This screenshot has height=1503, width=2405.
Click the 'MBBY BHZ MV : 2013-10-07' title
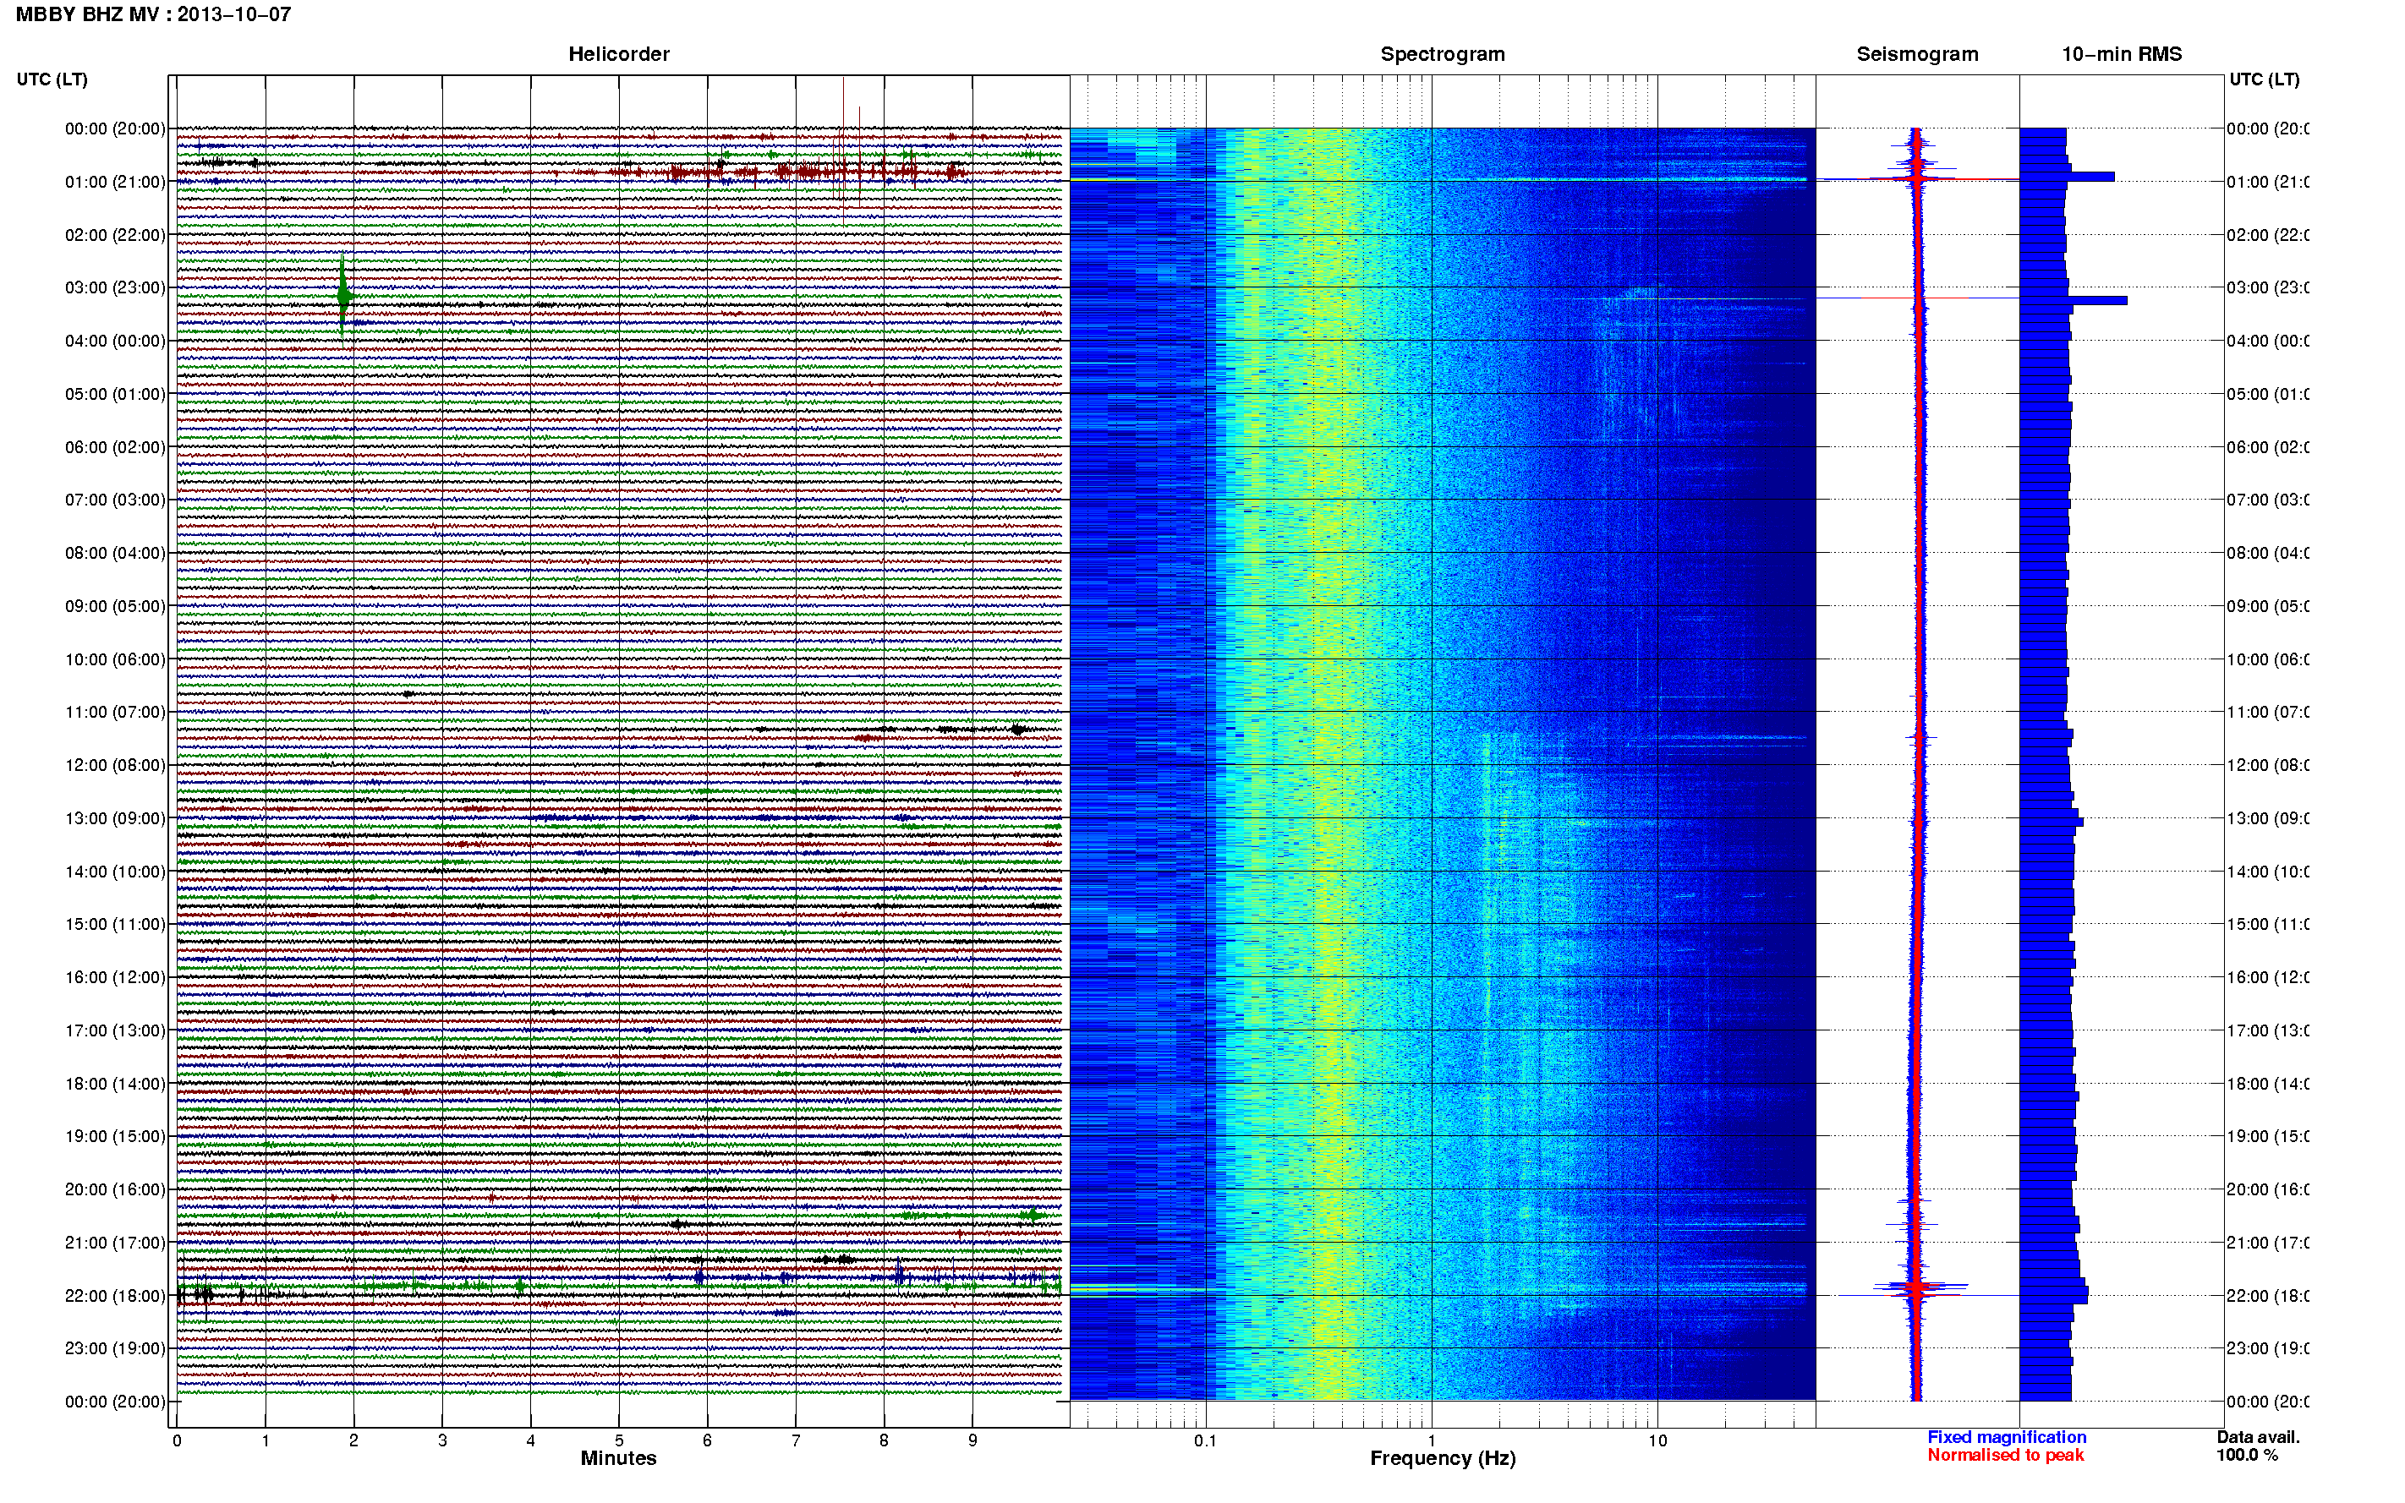pos(153,15)
